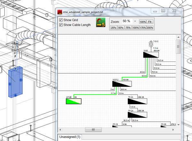The width and height of the screenshot is (192, 141).
Task: Select the SWB switchboard block
Action: click(151, 55)
